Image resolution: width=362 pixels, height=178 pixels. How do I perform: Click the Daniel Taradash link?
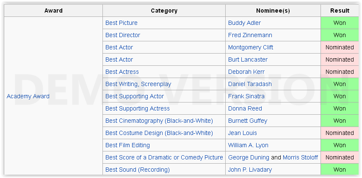tap(250, 84)
